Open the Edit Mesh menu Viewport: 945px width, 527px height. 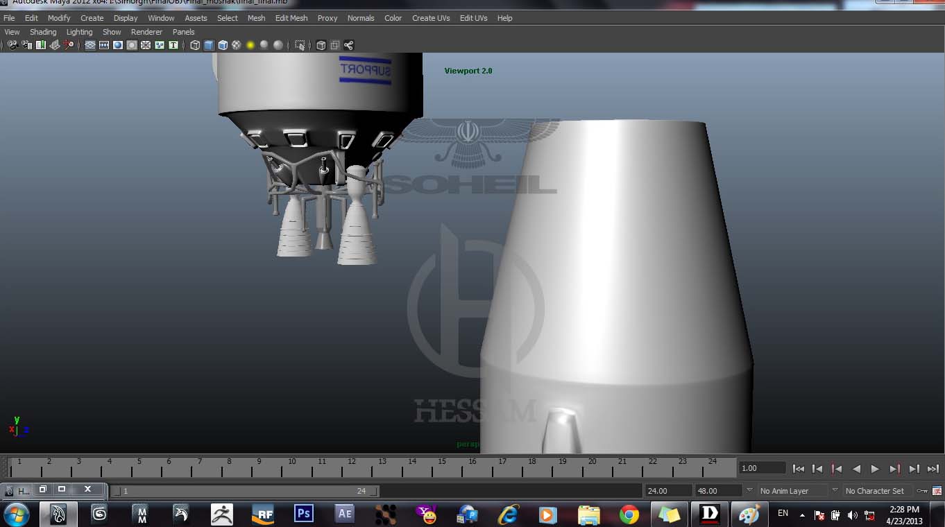coord(291,18)
